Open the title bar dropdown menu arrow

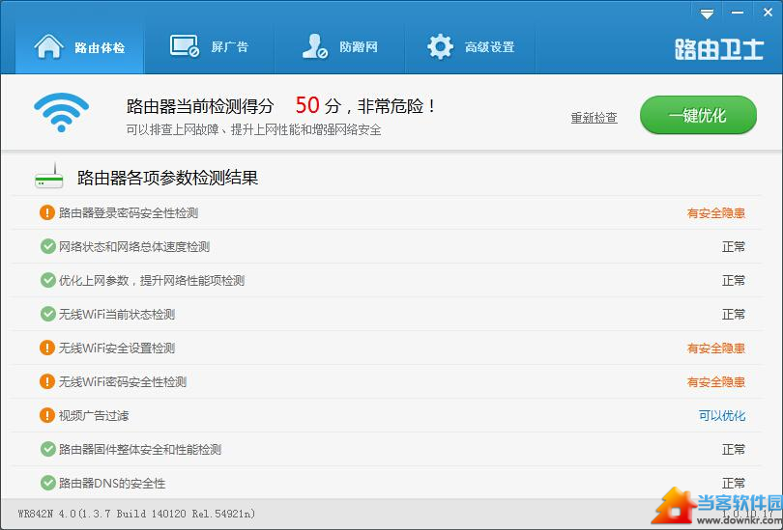click(x=707, y=14)
